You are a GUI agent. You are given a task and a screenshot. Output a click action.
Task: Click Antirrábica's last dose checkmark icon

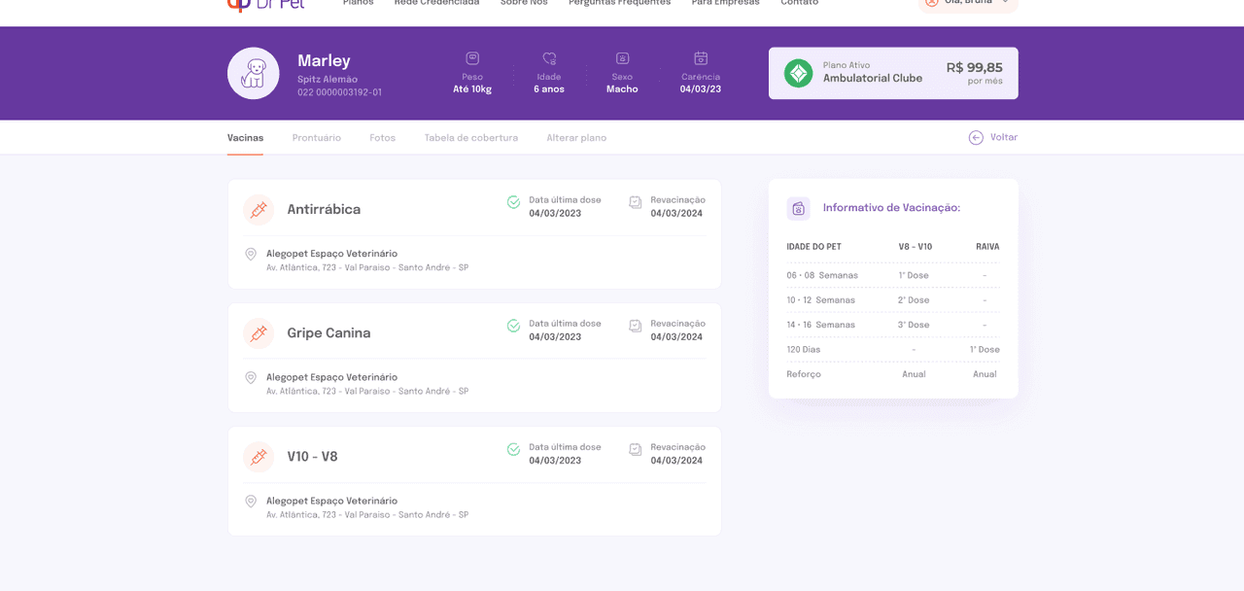[513, 202]
